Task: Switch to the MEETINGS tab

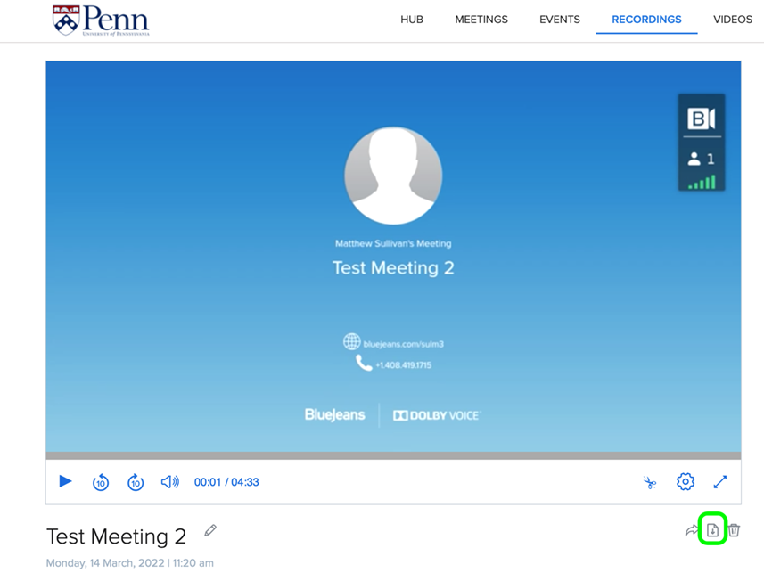Action: [481, 20]
